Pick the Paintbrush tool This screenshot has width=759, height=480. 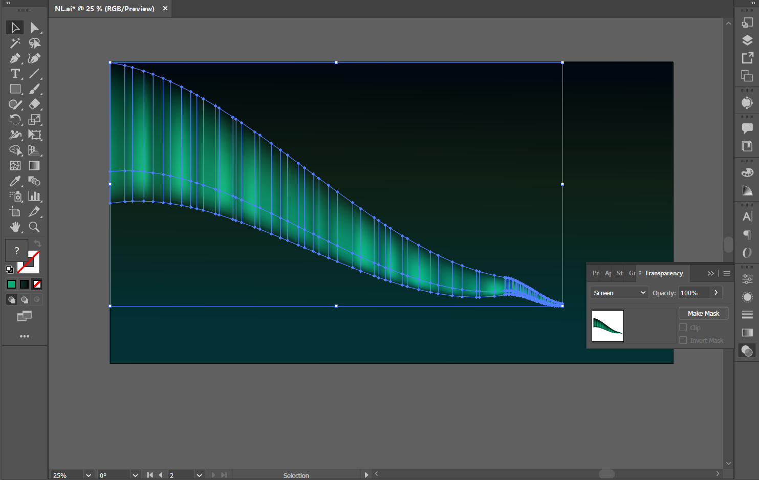coord(34,89)
